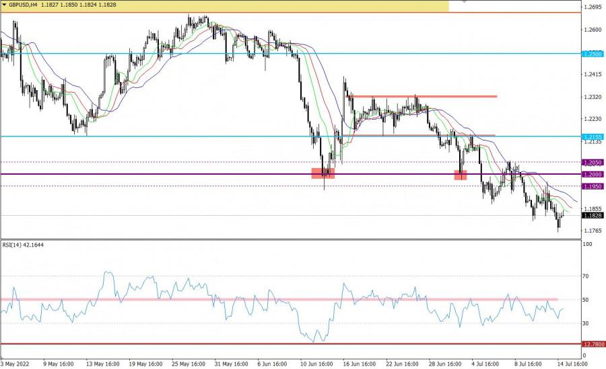Click the 10 Jun 16:00 time label
Image resolution: width=606 pixels, height=369 pixels.
tap(316, 364)
